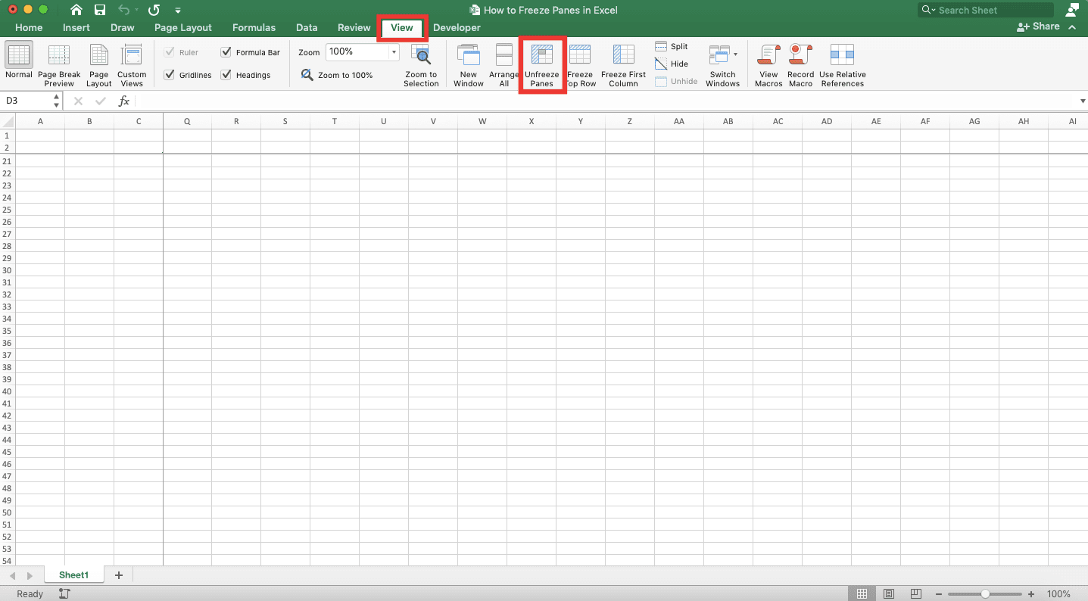Select Page Layout view in status bar
This screenshot has width=1088, height=601.
pyautogui.click(x=890, y=594)
